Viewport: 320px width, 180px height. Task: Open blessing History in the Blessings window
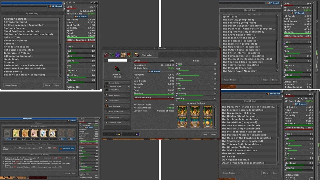[x=67, y=173]
